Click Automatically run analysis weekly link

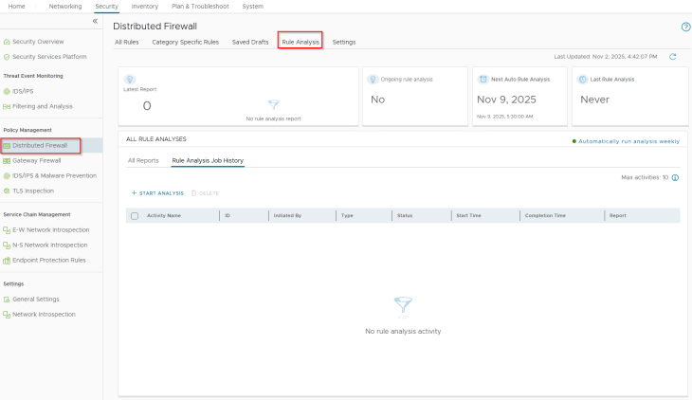click(x=628, y=140)
